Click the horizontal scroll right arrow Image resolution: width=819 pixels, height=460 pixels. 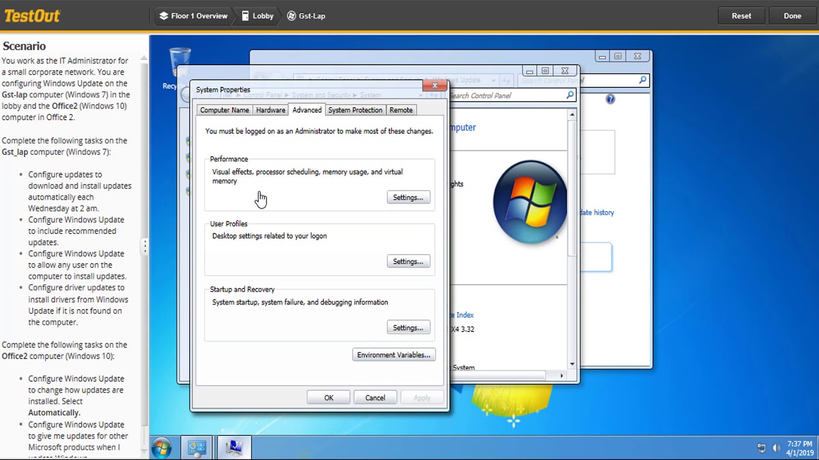(x=562, y=376)
